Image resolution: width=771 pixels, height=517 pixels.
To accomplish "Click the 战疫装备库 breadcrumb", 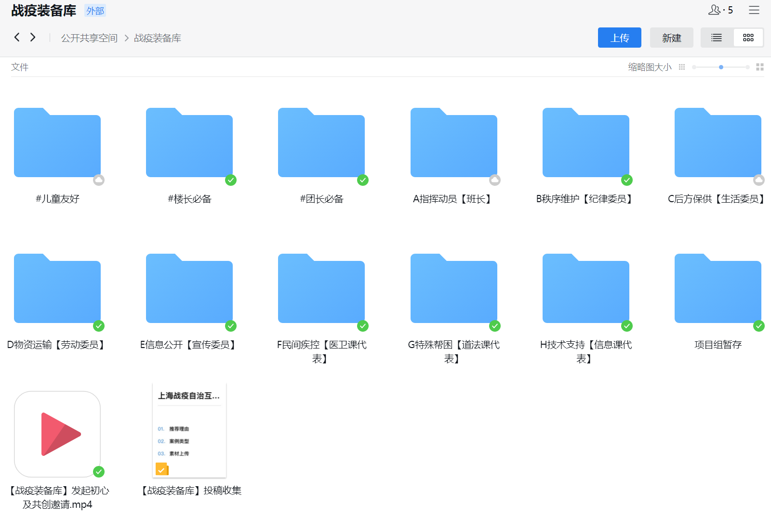I will (x=158, y=38).
